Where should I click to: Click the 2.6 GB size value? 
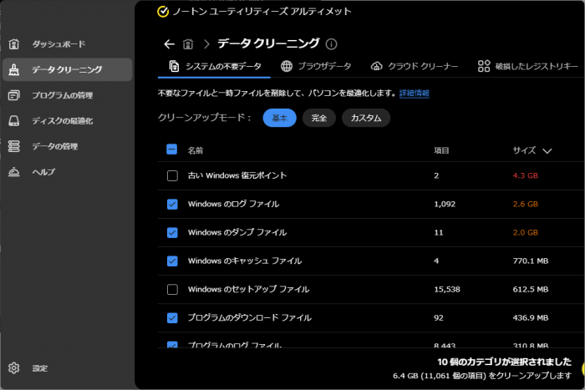(526, 204)
